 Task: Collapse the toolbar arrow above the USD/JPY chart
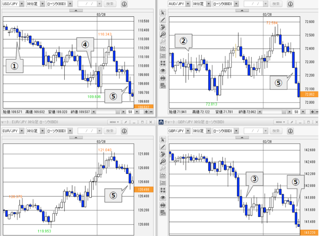coord(76,11)
